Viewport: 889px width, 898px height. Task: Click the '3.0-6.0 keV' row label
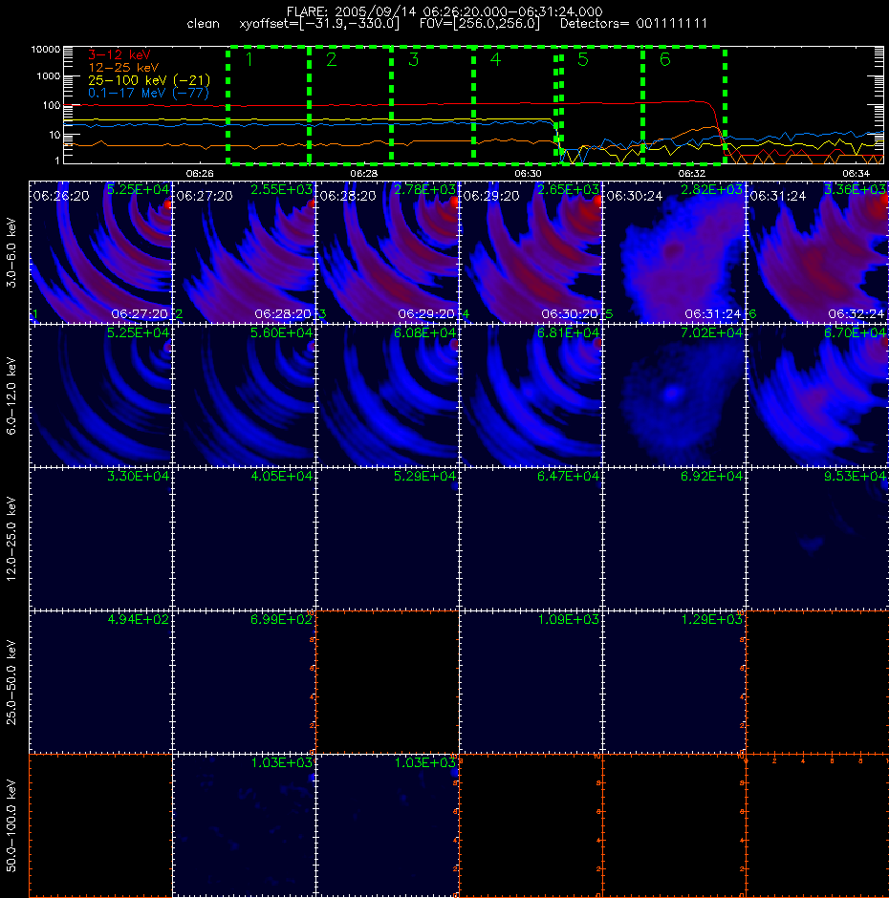pos(11,252)
